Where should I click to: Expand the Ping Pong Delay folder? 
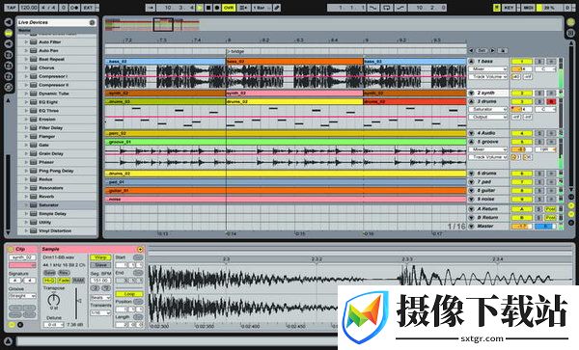(x=26, y=171)
